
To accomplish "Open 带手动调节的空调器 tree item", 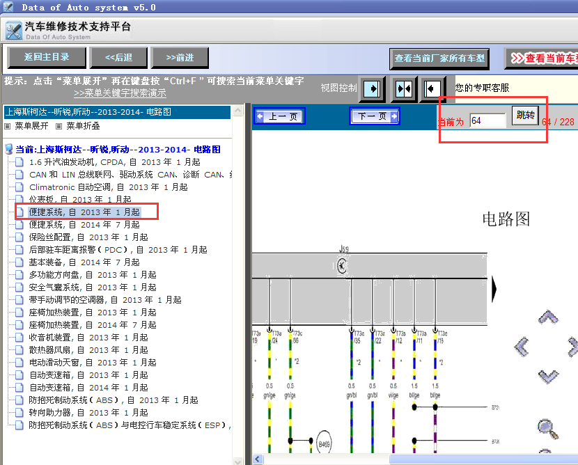I will pyautogui.click(x=105, y=300).
